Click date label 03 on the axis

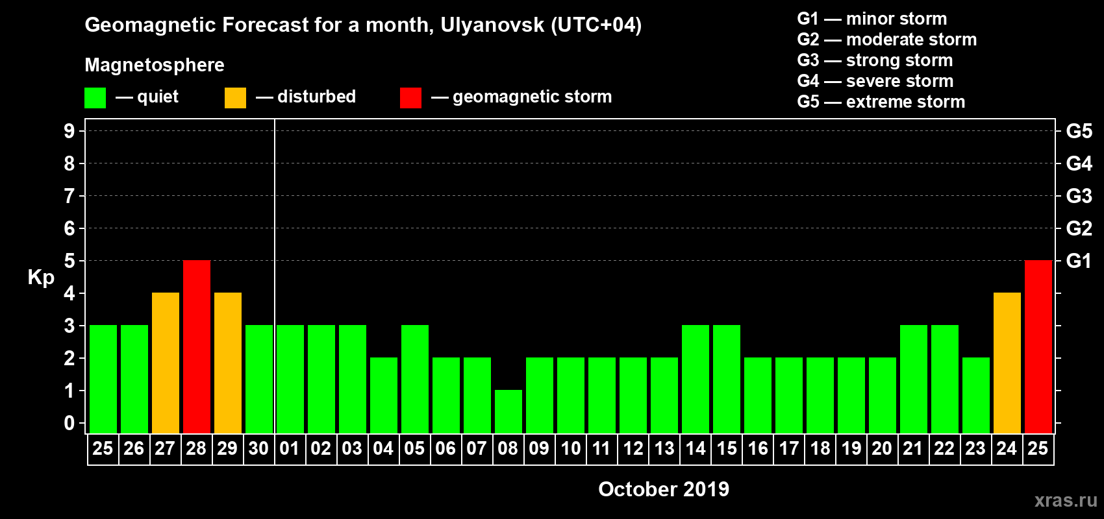click(352, 449)
